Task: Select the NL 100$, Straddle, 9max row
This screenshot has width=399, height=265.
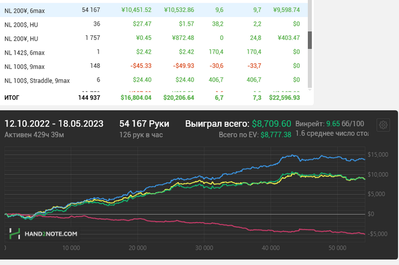Action: [154, 80]
